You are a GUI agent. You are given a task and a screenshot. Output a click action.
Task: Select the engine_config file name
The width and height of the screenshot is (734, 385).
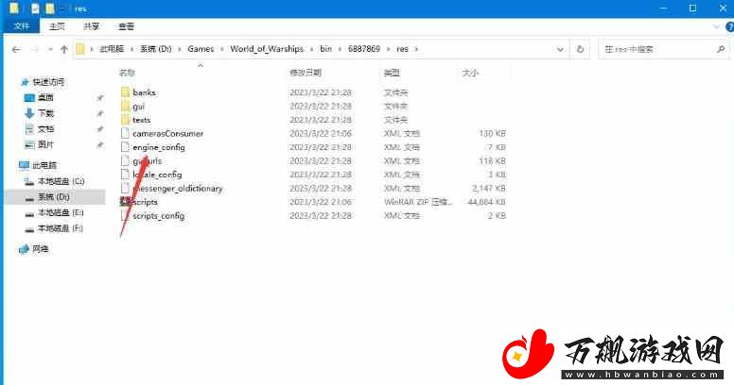point(159,147)
